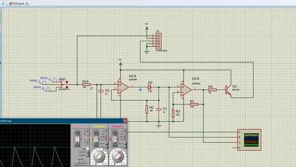
Task: Toggle Channel C C+D button
Action: (125, 147)
